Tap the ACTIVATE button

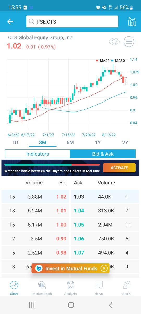coord(119,168)
